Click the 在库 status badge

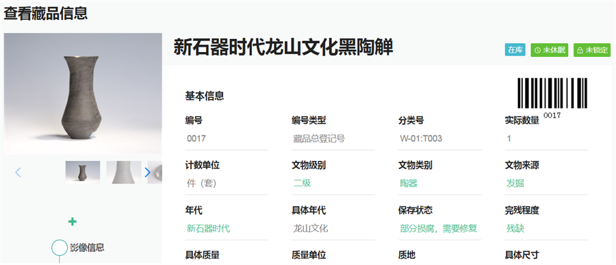click(x=515, y=50)
